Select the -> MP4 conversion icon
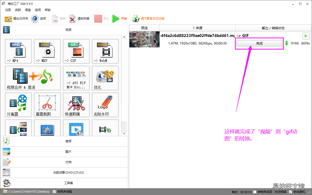Screen dimensions: 312x195 [x=18, y=51]
